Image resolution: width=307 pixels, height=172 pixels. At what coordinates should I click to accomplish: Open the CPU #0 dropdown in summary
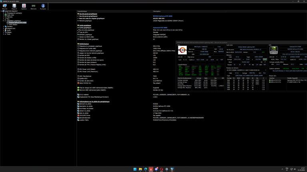point(182,57)
